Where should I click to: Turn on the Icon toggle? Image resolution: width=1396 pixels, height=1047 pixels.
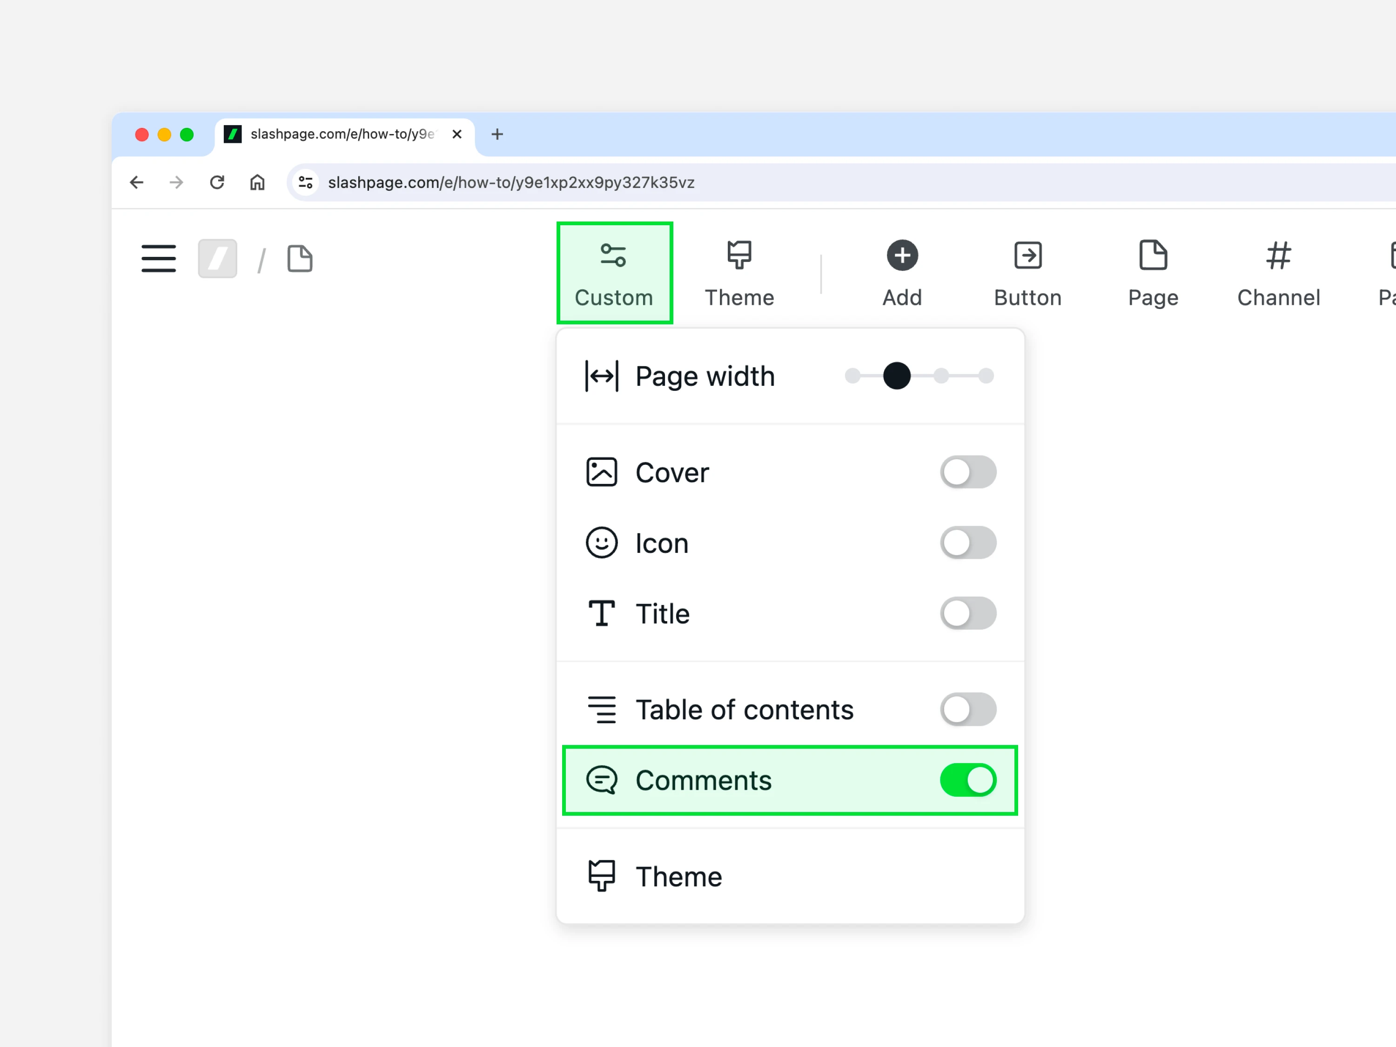(x=967, y=543)
